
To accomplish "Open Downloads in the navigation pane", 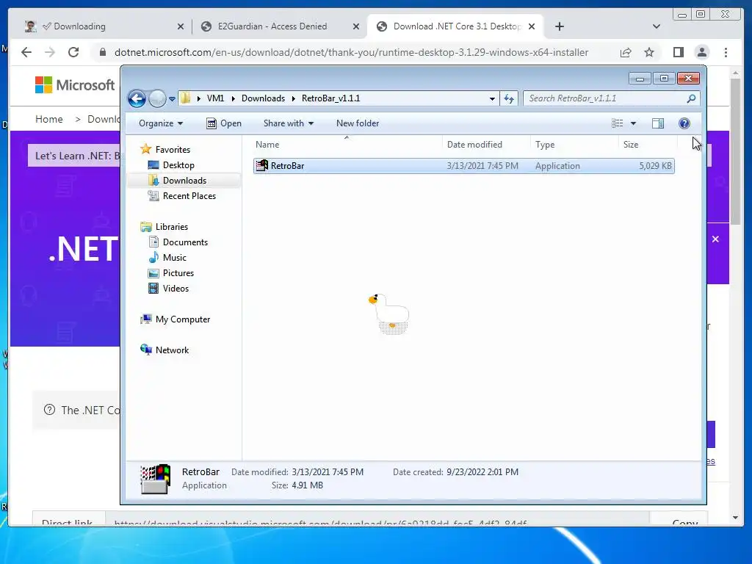I will (177, 181).
